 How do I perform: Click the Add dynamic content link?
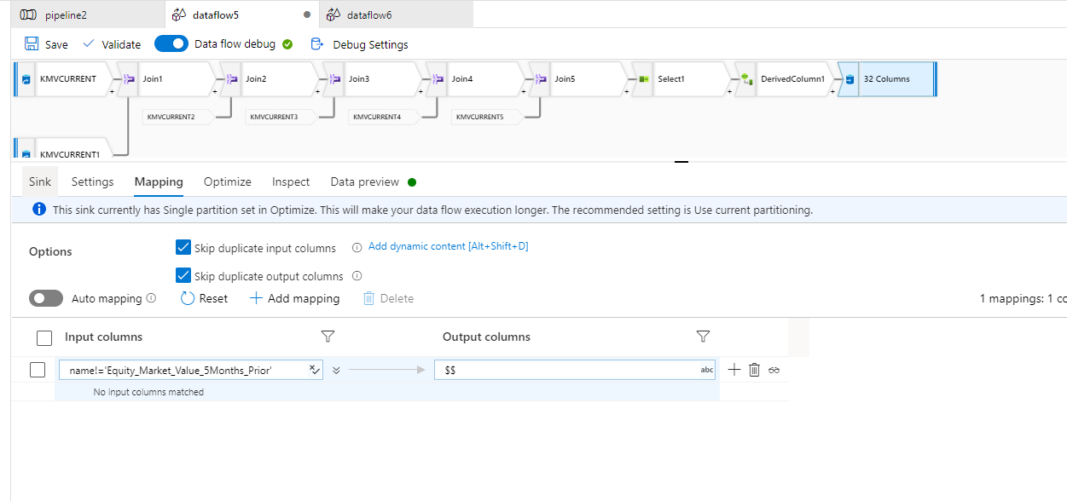coord(448,247)
